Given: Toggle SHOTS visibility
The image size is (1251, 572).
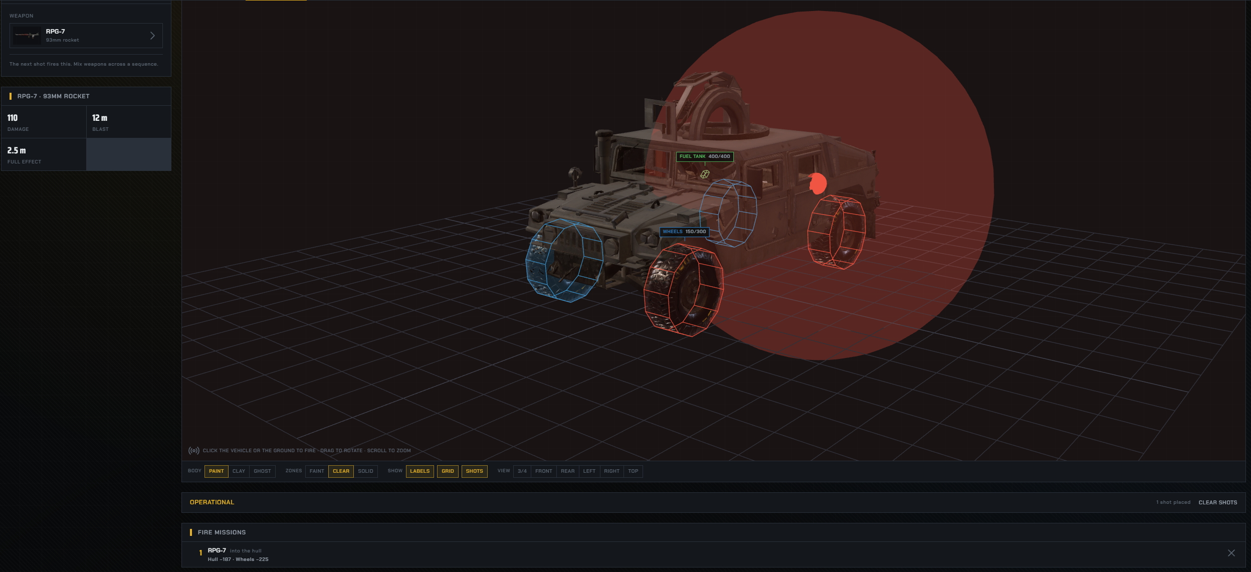Looking at the screenshot, I should 474,471.
